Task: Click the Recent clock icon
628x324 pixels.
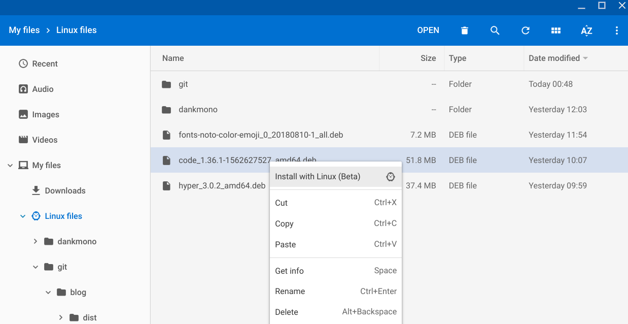Action: (23, 63)
